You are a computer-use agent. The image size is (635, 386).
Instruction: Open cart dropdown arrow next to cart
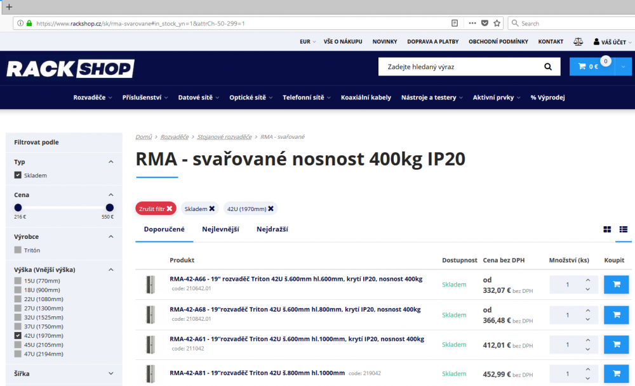tap(624, 67)
